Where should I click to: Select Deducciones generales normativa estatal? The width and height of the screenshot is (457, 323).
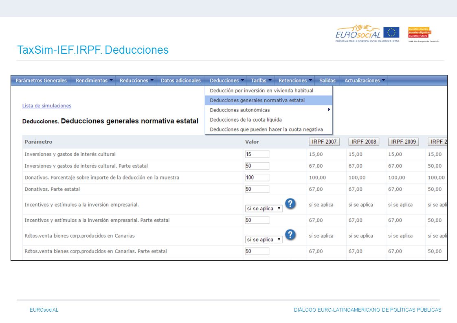tap(269, 100)
